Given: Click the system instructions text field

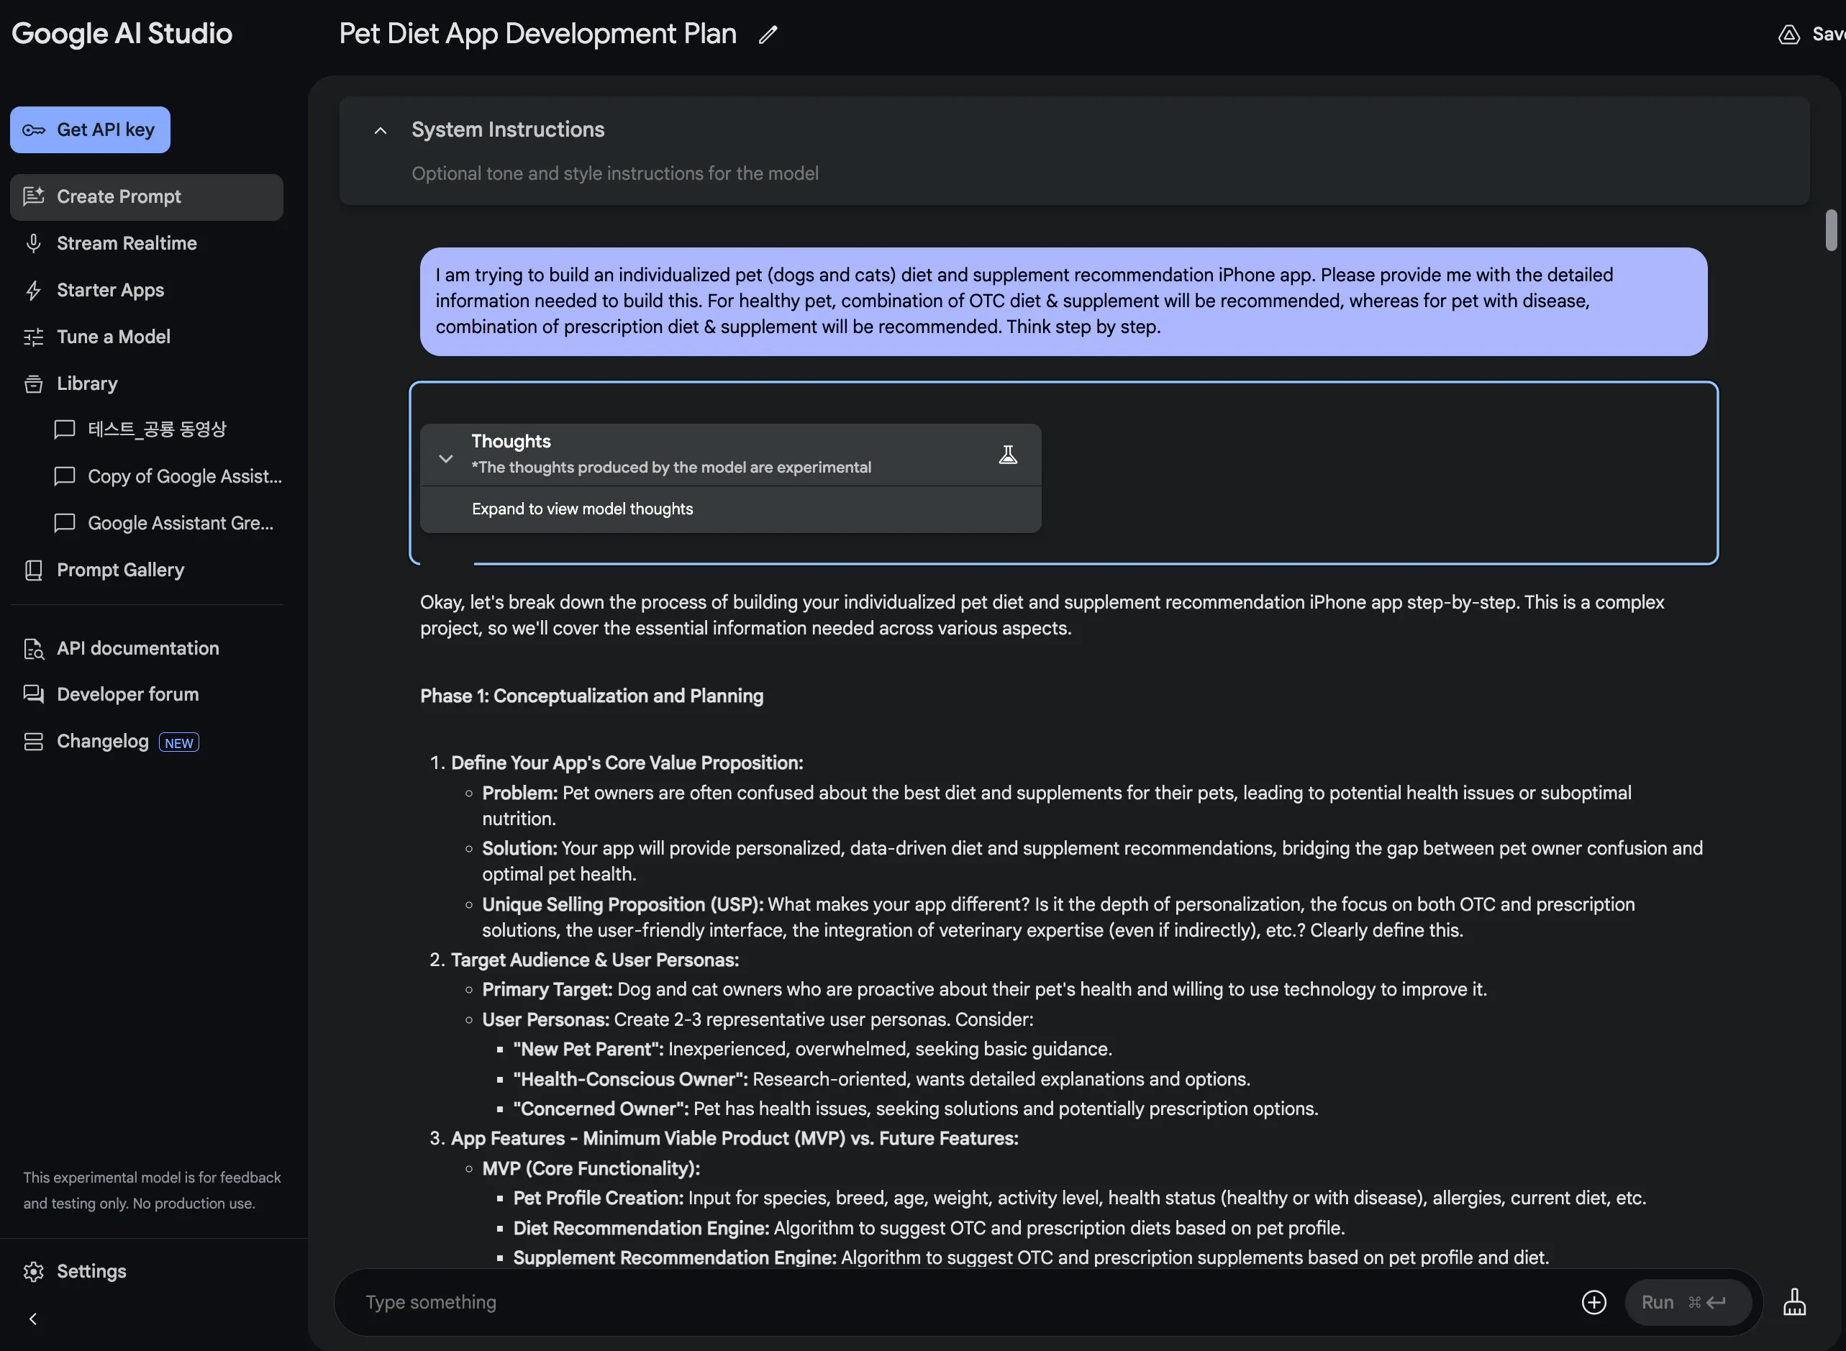Looking at the screenshot, I should coord(615,174).
